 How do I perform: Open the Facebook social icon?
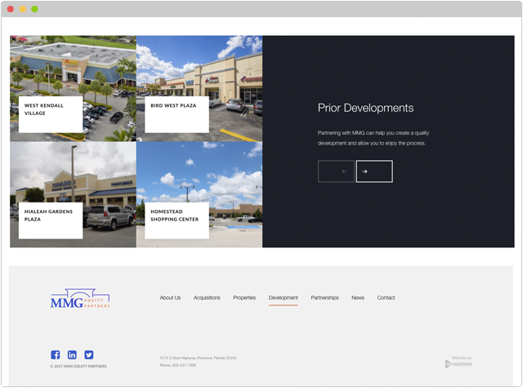click(56, 354)
